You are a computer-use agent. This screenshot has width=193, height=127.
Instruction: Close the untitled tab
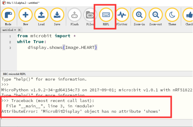(19, 30)
